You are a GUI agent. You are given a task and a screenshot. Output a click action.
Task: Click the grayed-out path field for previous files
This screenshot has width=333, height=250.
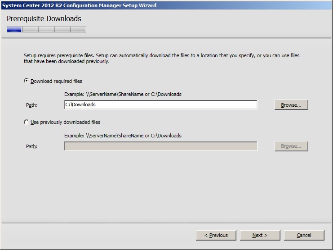(x=160, y=146)
